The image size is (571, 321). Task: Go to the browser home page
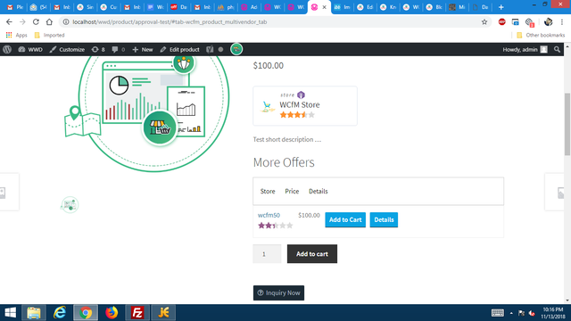49,21
